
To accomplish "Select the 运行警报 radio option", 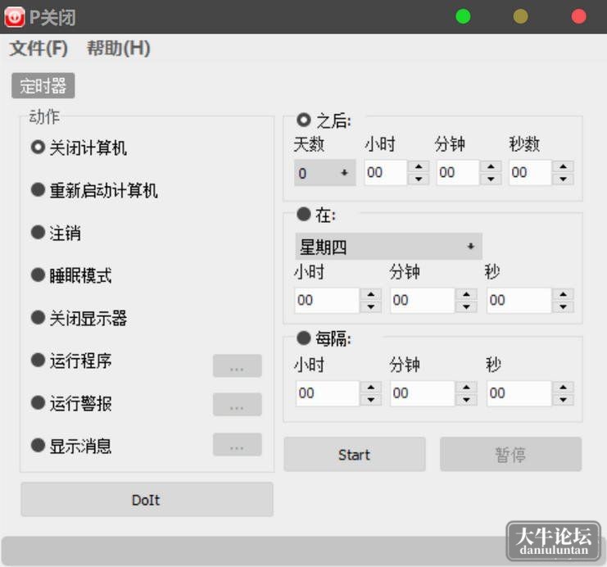I will [x=71, y=403].
